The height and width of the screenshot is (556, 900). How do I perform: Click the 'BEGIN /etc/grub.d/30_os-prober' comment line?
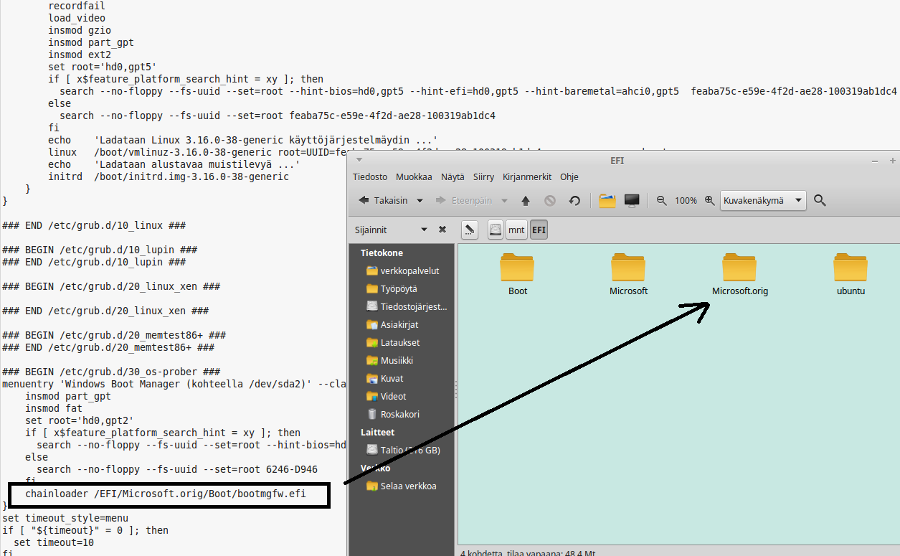tap(111, 372)
